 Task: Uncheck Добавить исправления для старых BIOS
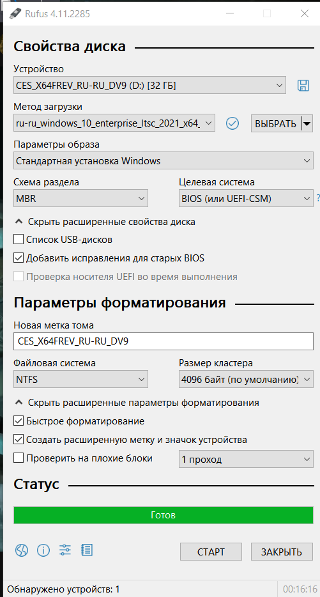pyautogui.click(x=19, y=258)
